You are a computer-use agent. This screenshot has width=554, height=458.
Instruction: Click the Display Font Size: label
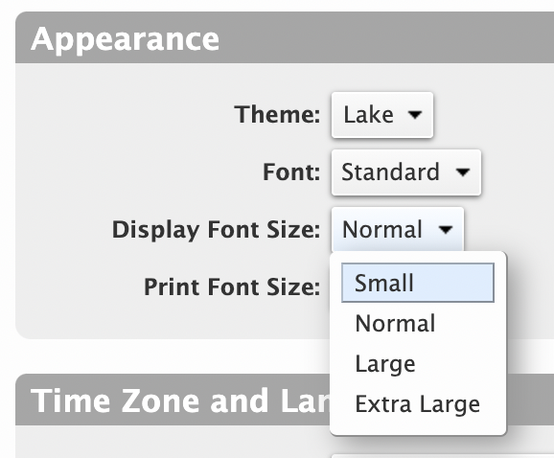pyautogui.click(x=217, y=230)
